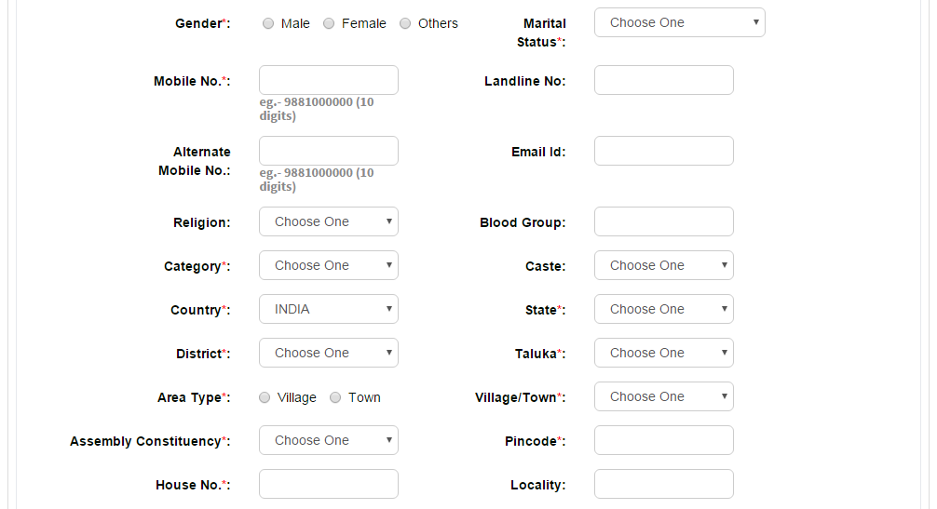Open the Country dropdown showing INDIA
Viewport: 937px width, 509px height.
[329, 309]
